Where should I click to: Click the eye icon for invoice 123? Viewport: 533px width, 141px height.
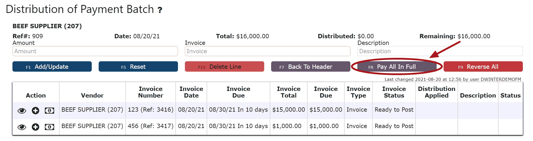click(22, 111)
